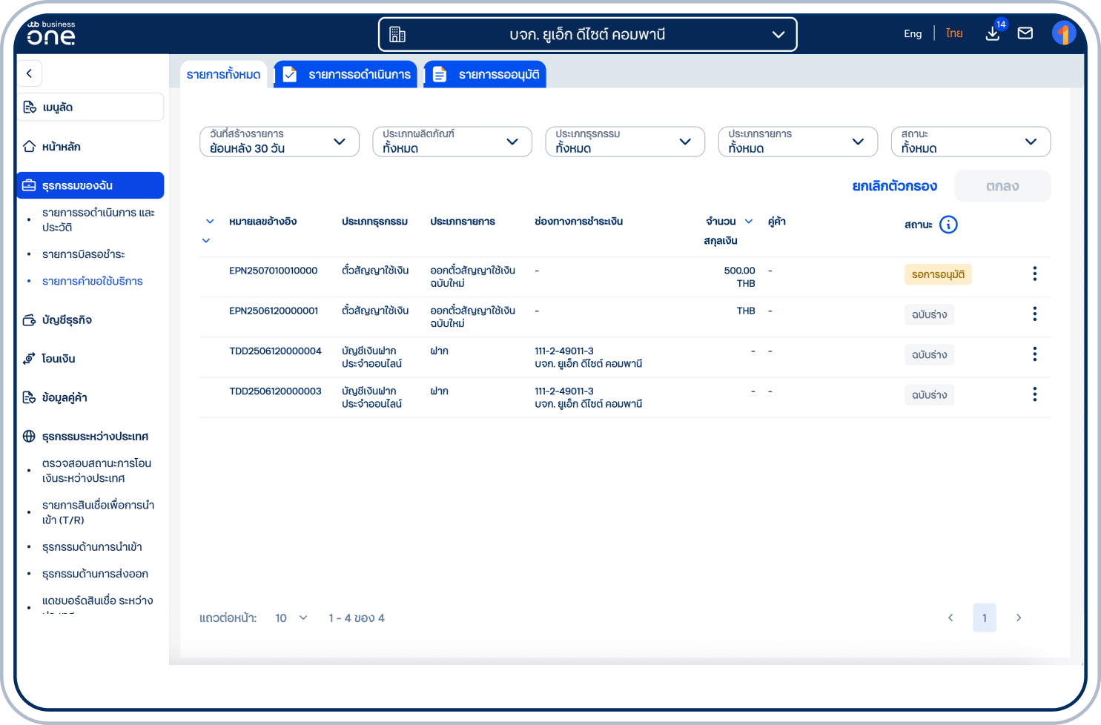Open รายการคำขอใช้บริการ submenu
The height and width of the screenshot is (725, 1101).
pyautogui.click(x=93, y=281)
